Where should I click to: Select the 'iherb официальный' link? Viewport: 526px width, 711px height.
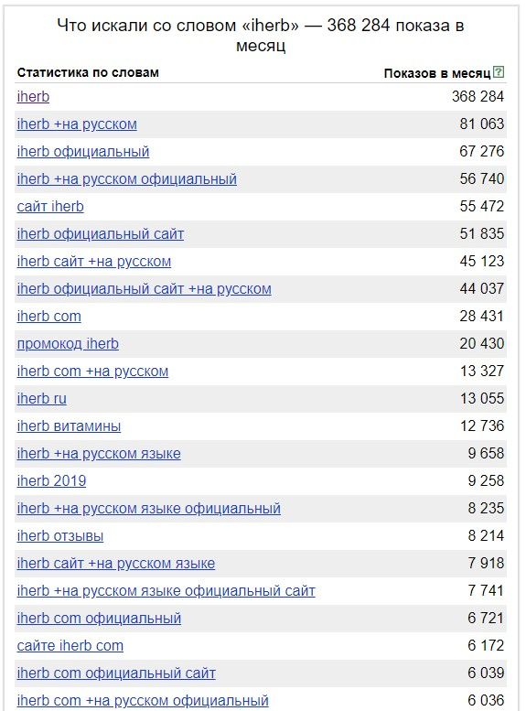click(x=83, y=152)
